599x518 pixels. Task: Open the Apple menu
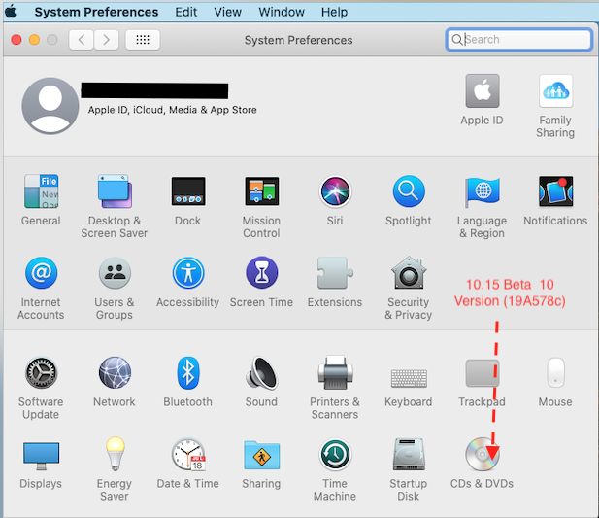[11, 12]
